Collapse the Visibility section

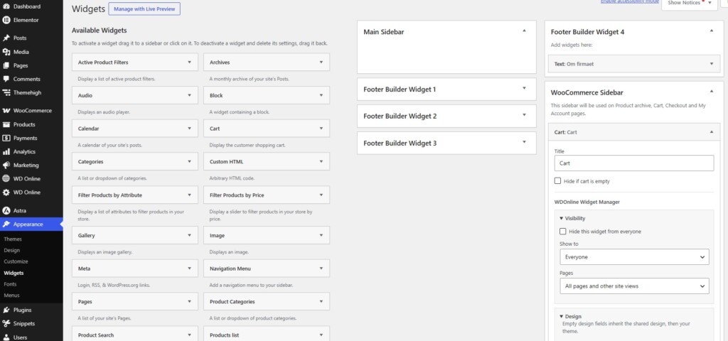pos(572,218)
